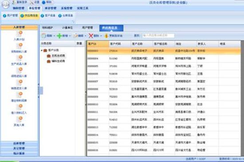Click the green plus 新增 add icon
Screen dimensions: 244x162
pyautogui.click(x=59, y=36)
